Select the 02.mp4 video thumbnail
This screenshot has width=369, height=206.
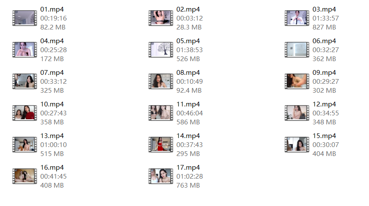(x=161, y=18)
